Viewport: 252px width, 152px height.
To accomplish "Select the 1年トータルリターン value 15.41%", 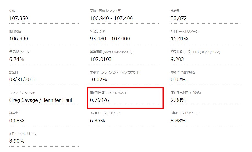I will 179,39.
